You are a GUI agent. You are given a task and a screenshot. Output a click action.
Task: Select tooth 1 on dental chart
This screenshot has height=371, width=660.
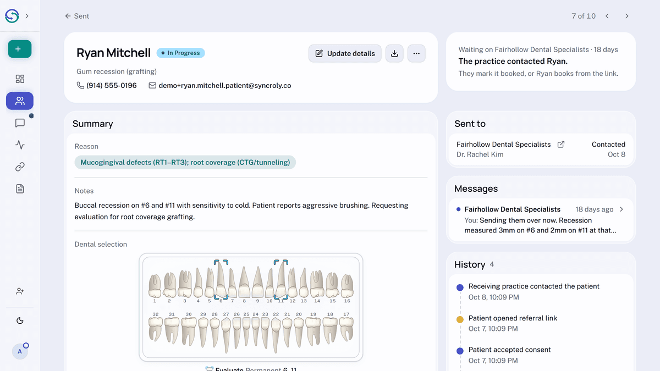click(x=155, y=287)
